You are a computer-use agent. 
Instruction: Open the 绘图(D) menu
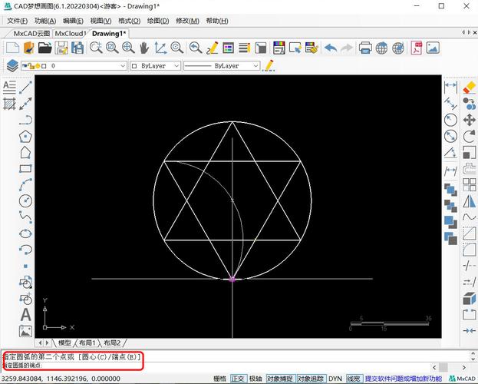tap(158, 21)
